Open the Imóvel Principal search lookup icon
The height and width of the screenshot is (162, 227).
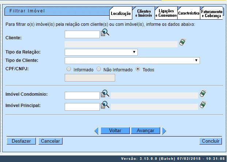coord(105,105)
